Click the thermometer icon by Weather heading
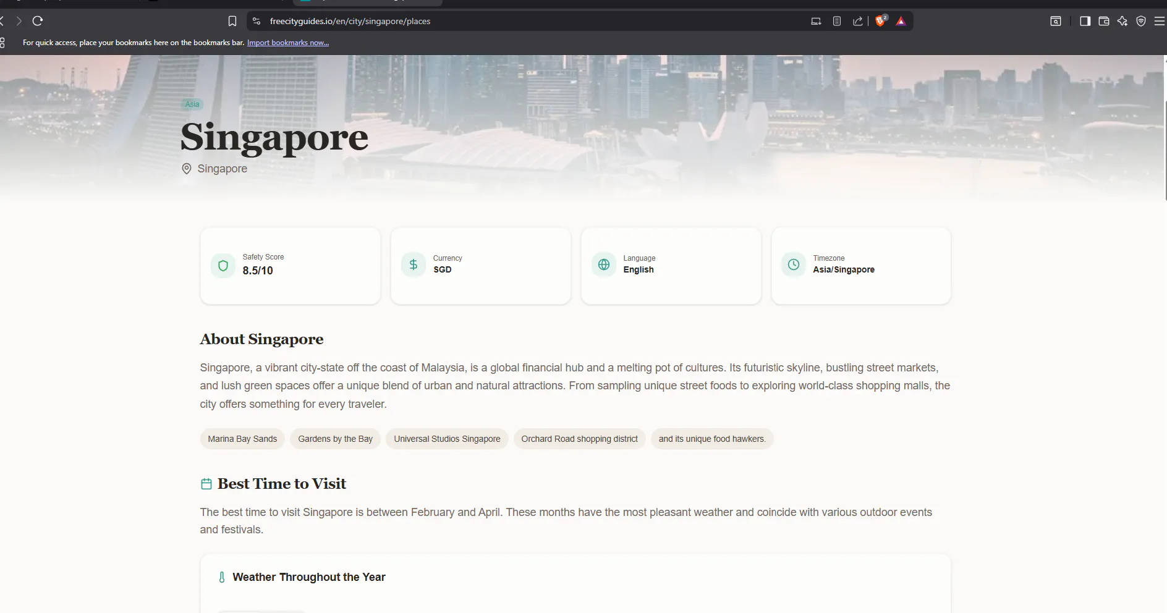1167x613 pixels. point(222,577)
